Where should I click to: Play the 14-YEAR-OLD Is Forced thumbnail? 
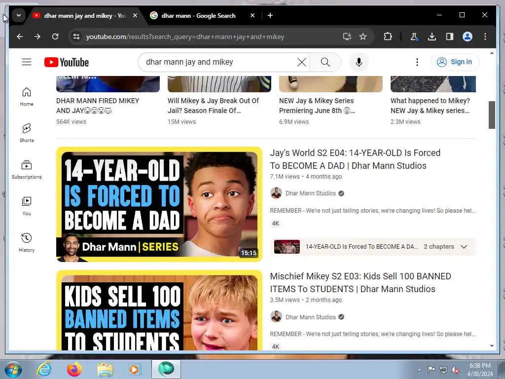pos(159,204)
